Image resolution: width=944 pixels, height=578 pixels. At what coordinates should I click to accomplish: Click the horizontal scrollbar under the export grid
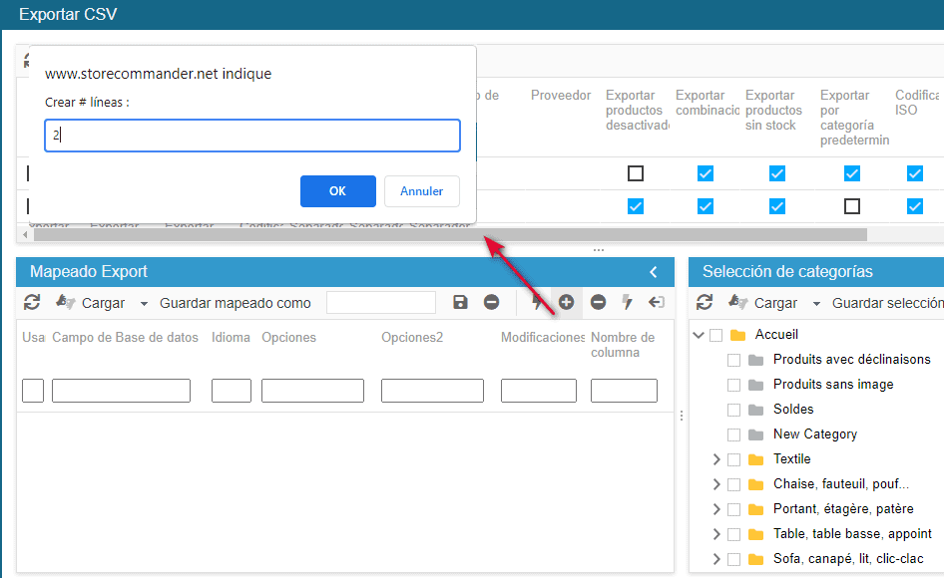pyautogui.click(x=449, y=235)
